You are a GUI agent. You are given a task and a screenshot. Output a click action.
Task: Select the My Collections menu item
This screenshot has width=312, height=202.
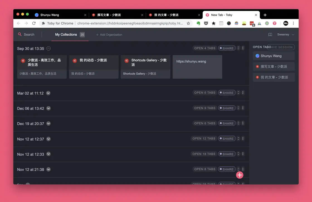click(x=66, y=34)
